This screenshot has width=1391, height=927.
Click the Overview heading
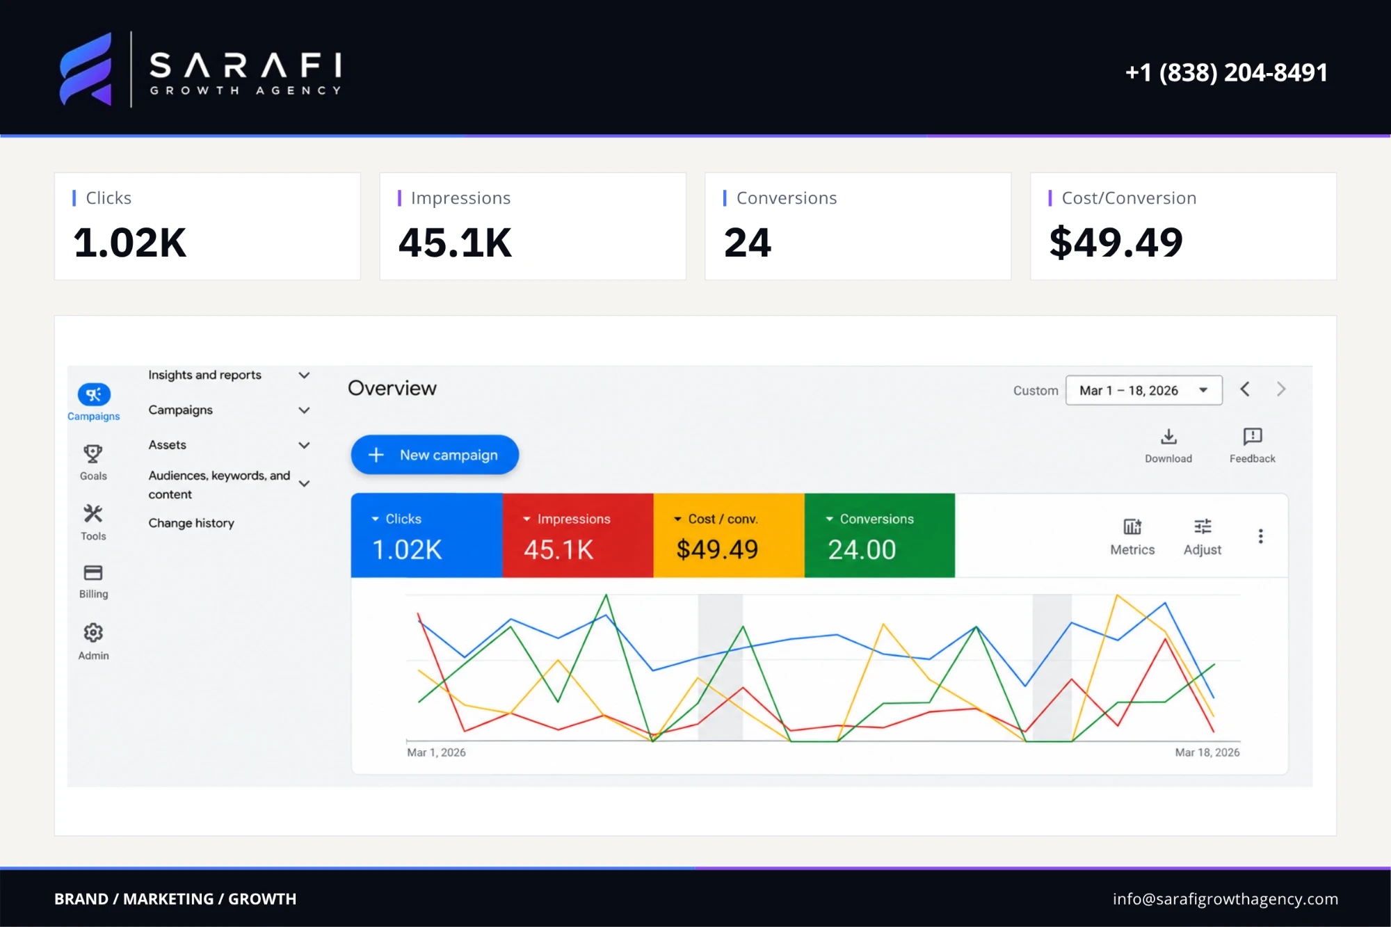click(x=392, y=388)
